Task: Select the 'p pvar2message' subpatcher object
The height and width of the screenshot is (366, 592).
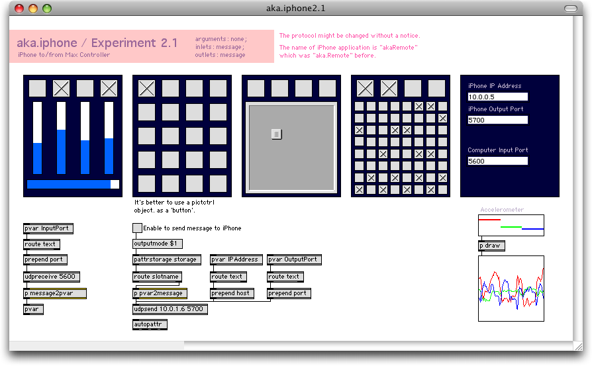Action: tap(160, 293)
